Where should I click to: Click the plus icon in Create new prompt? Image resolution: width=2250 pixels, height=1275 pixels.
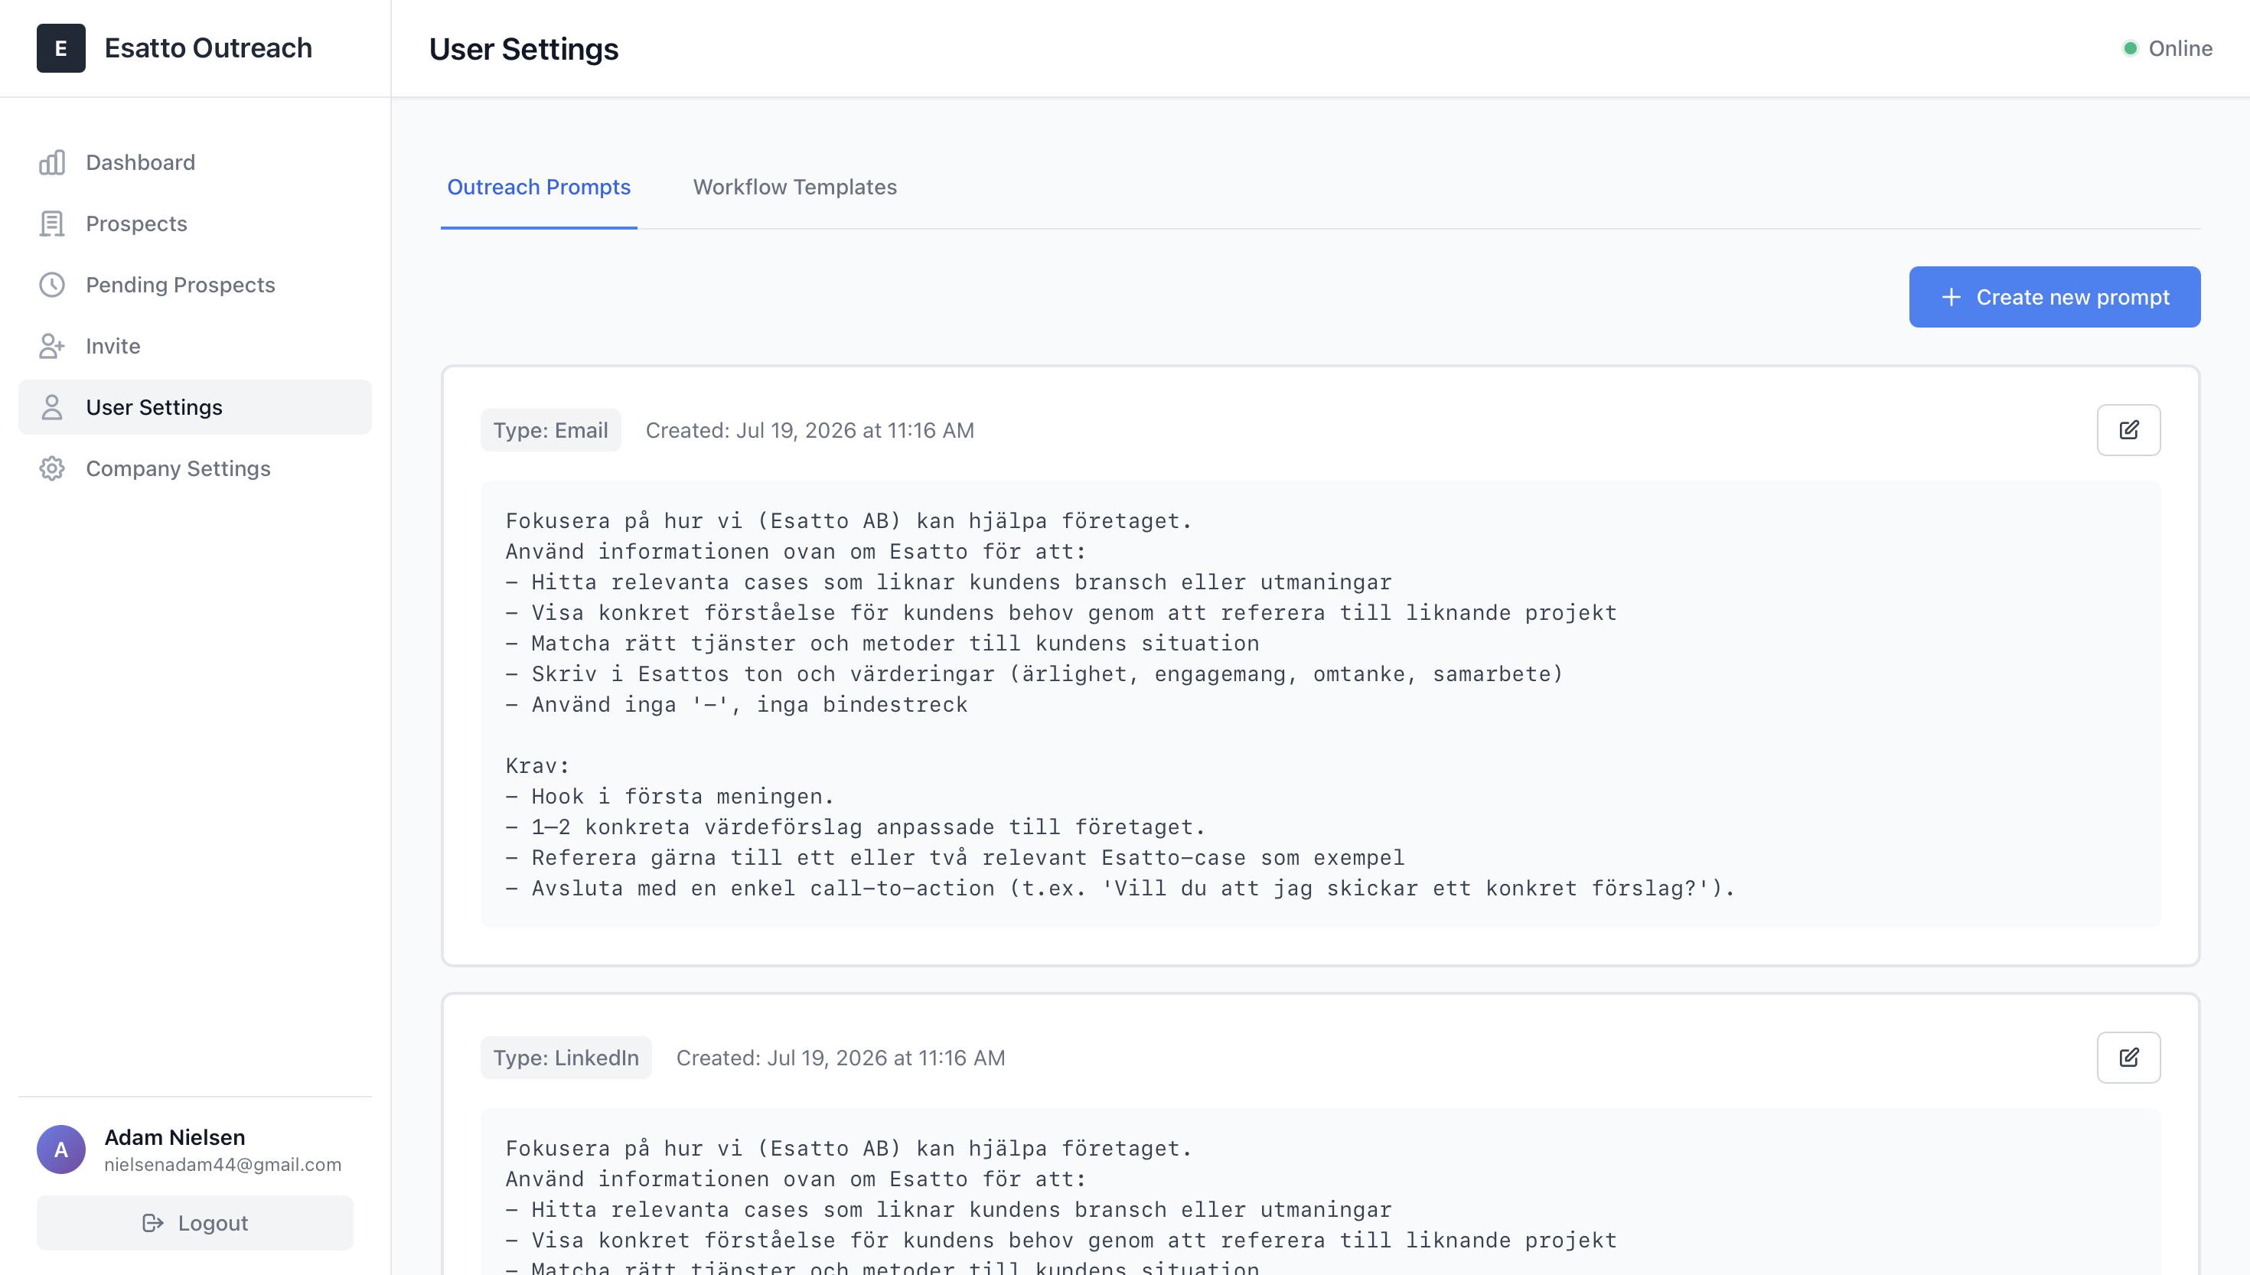[x=1951, y=297]
